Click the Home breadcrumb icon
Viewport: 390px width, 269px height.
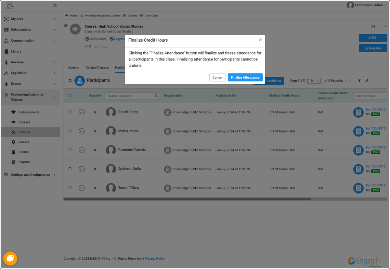click(67, 16)
